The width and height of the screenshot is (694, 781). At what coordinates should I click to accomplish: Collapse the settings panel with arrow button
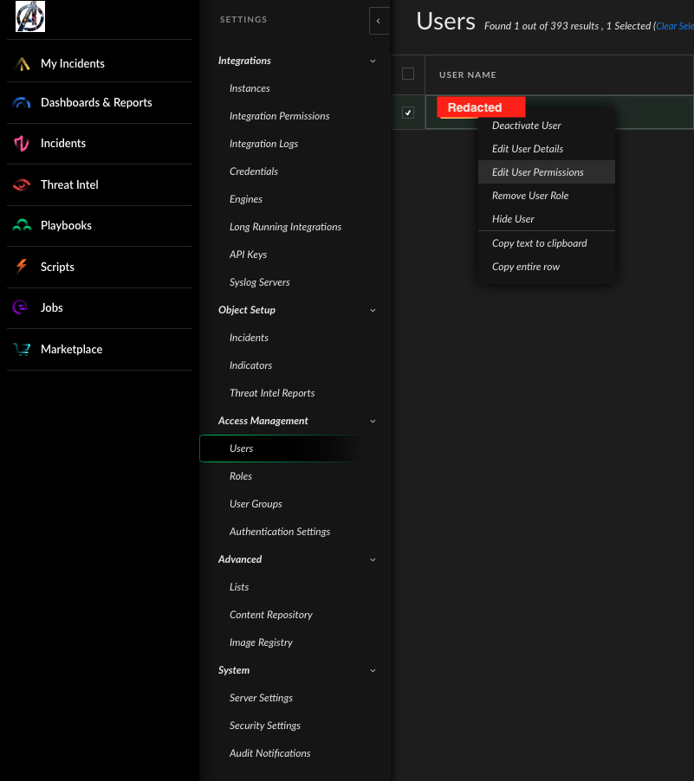pyautogui.click(x=379, y=21)
